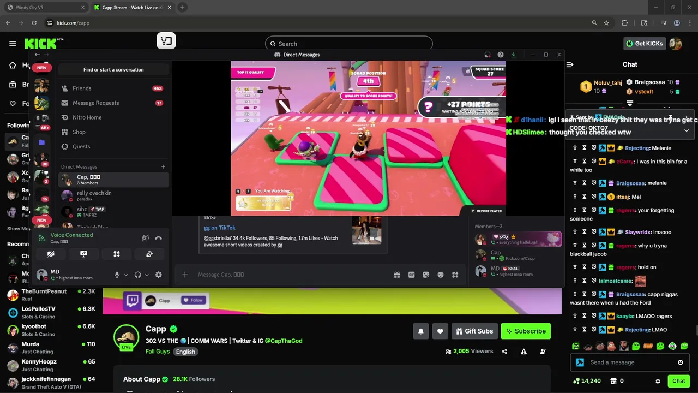The width and height of the screenshot is (698, 393).
Task: Open GIF picker in Discord message bar
Action: (x=412, y=275)
